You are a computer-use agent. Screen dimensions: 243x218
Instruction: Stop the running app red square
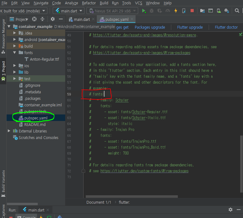coord(192,11)
